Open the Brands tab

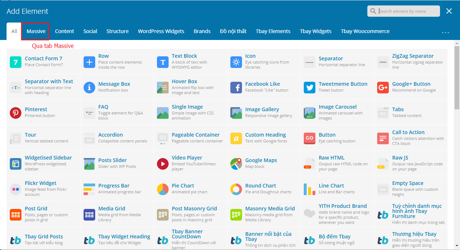(x=202, y=31)
